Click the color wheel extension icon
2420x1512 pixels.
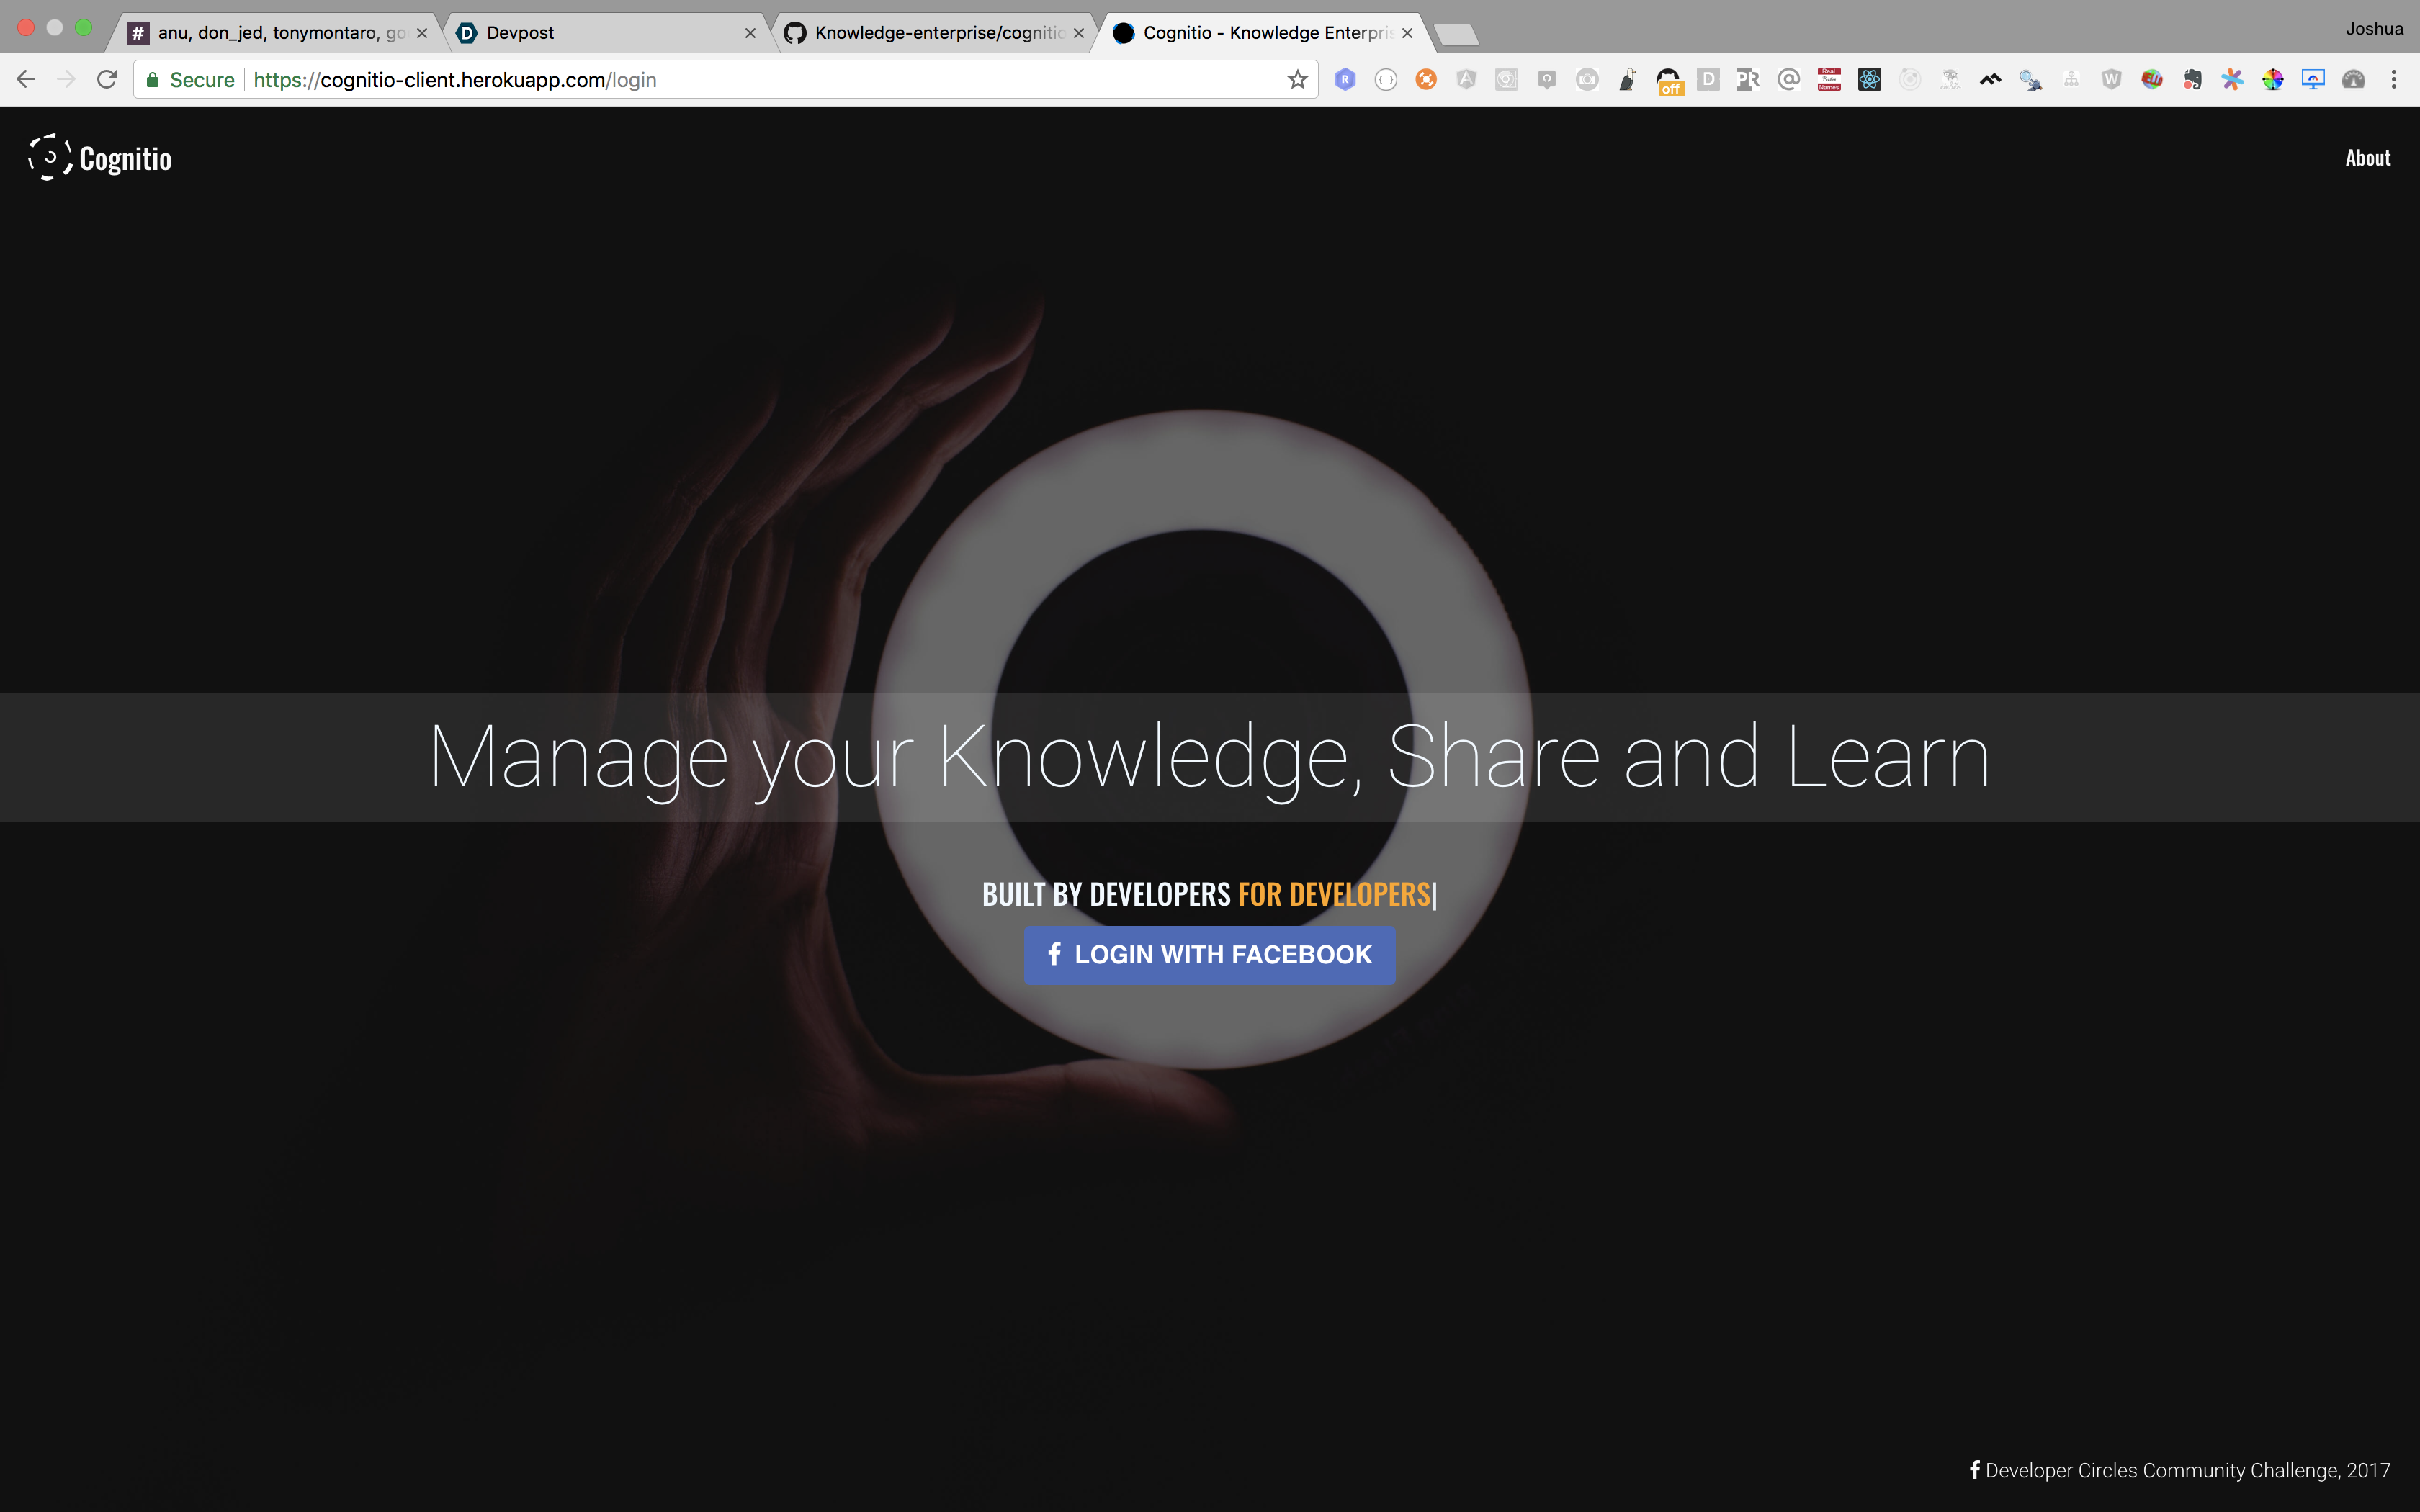2273,80
